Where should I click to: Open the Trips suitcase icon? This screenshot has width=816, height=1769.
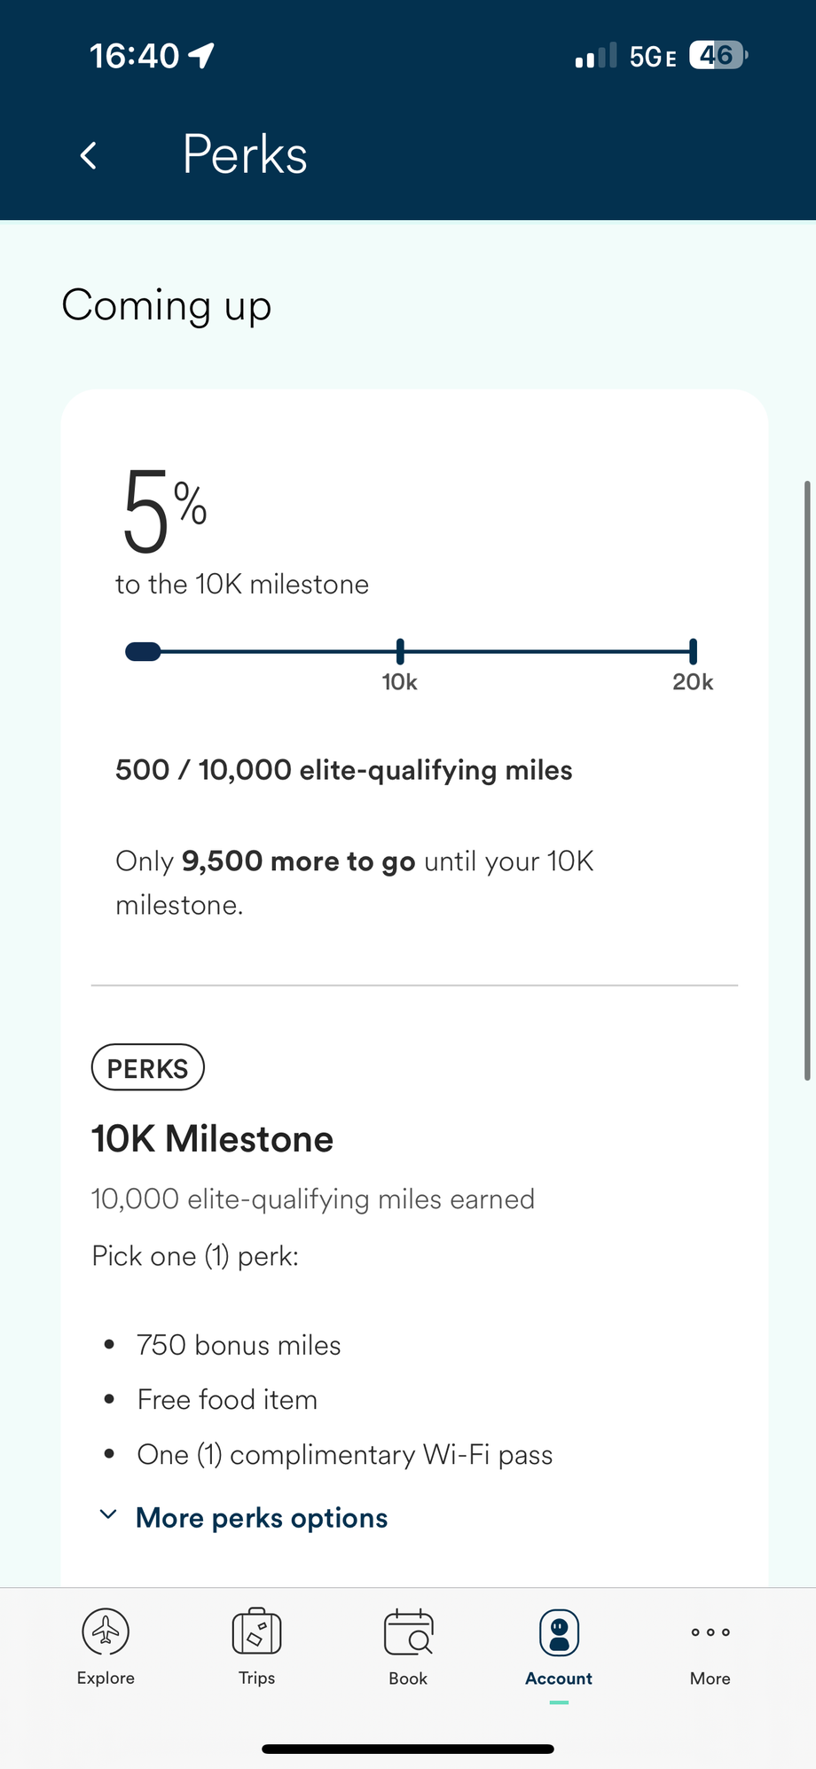[x=256, y=1631]
